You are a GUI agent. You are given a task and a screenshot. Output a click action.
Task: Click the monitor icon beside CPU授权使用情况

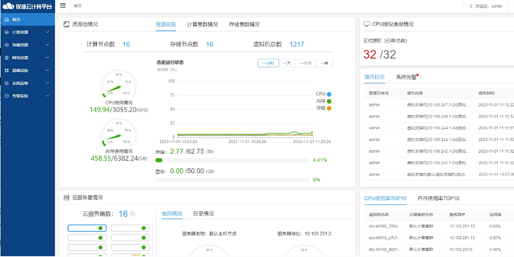[367, 24]
